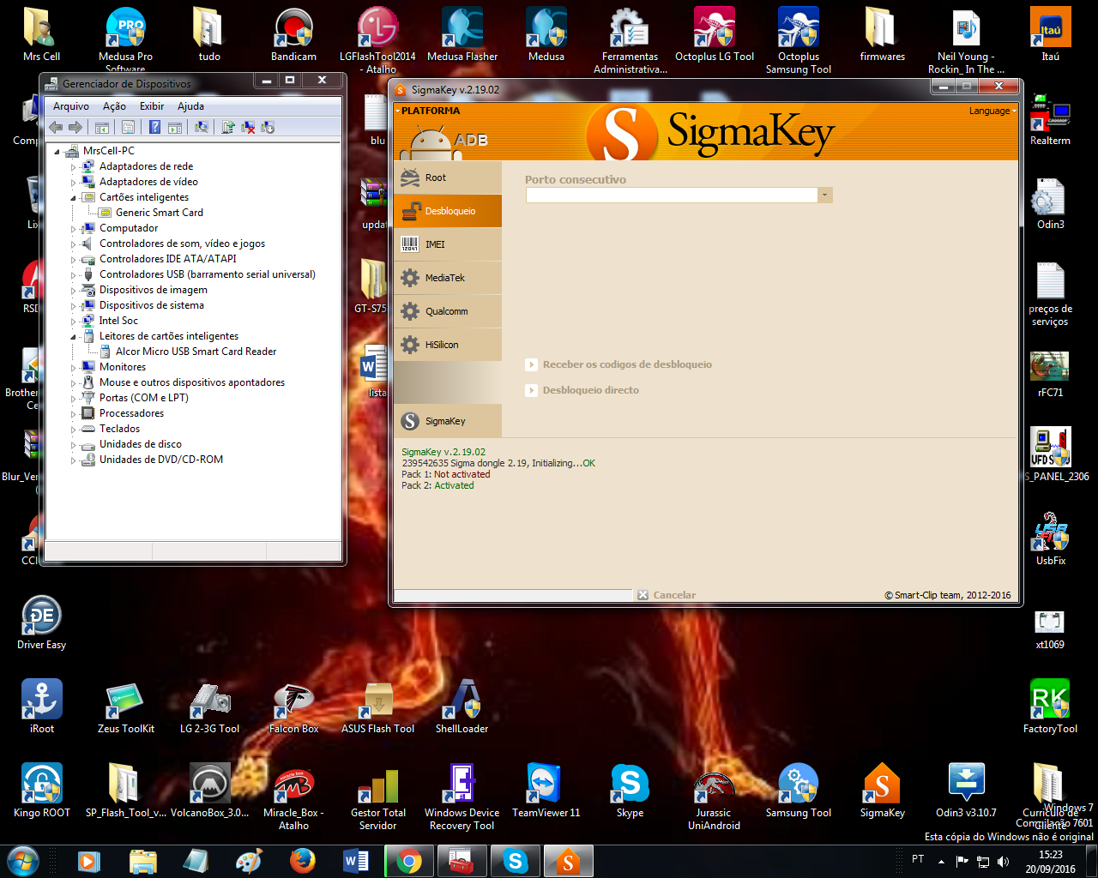This screenshot has width=1098, height=878.
Task: Click Scan for hardware changes icon
Action: [202, 127]
